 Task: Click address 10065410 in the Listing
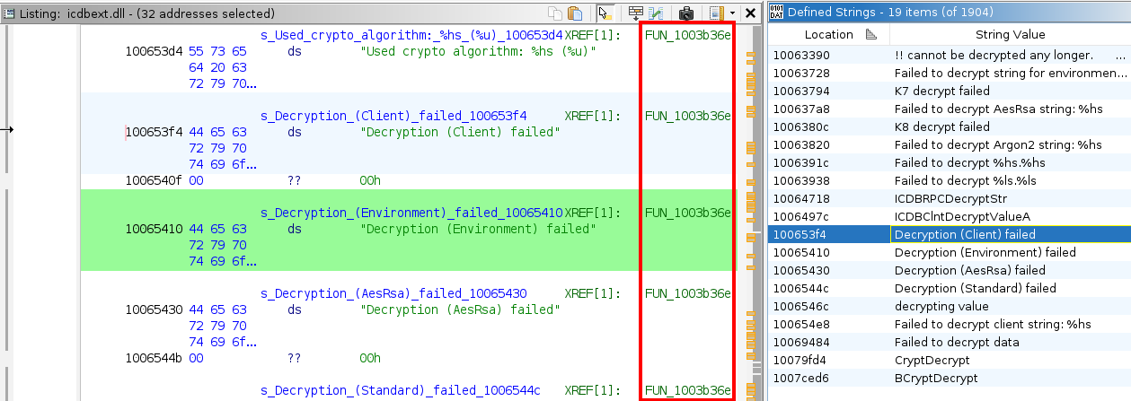154,229
